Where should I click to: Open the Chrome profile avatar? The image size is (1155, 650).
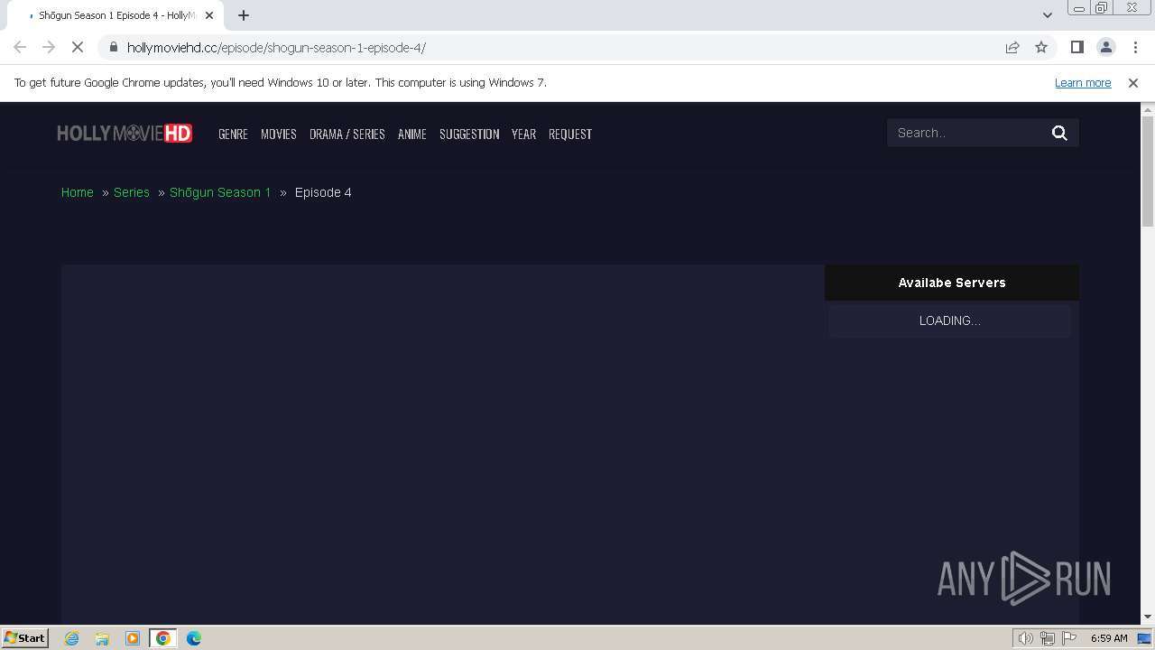(1105, 47)
